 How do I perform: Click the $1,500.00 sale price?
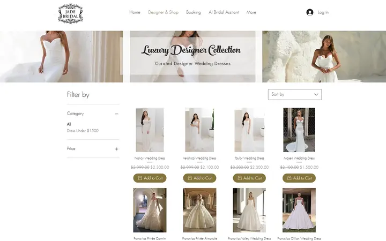pyautogui.click(x=309, y=167)
